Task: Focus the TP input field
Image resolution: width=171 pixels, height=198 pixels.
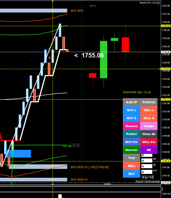Action: tap(147, 161)
